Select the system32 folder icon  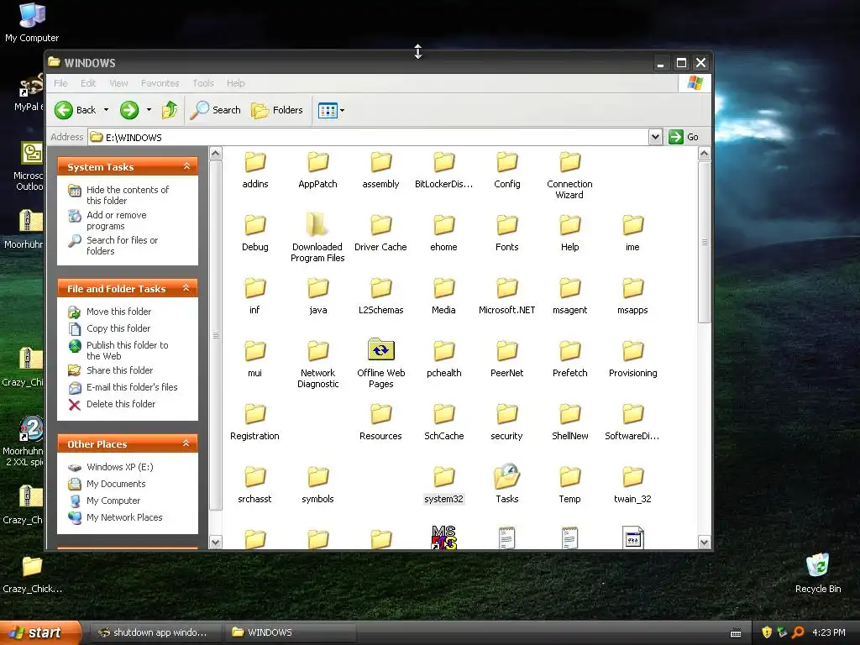[x=443, y=477]
